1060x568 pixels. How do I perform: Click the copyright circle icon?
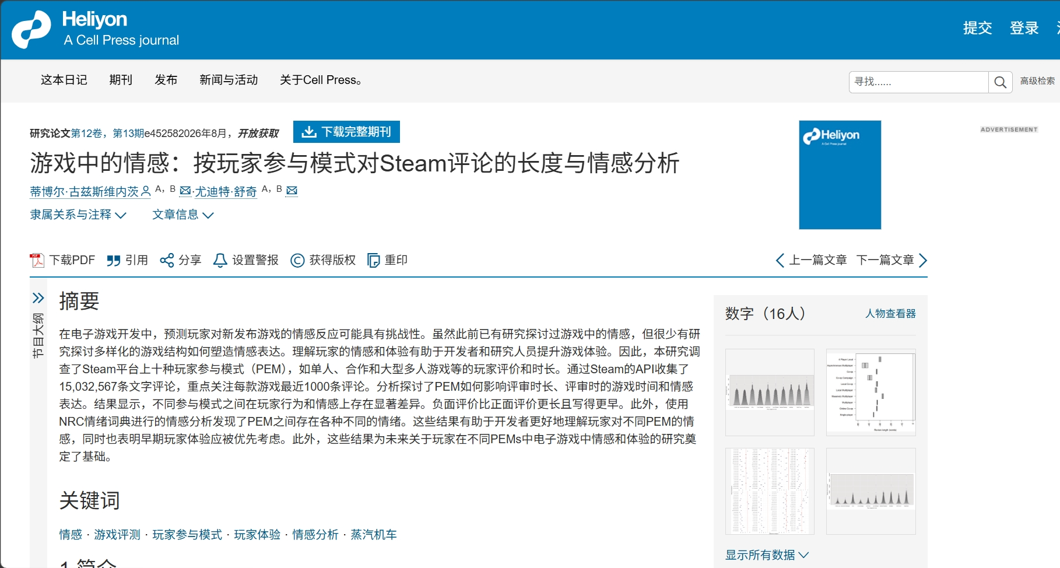297,260
